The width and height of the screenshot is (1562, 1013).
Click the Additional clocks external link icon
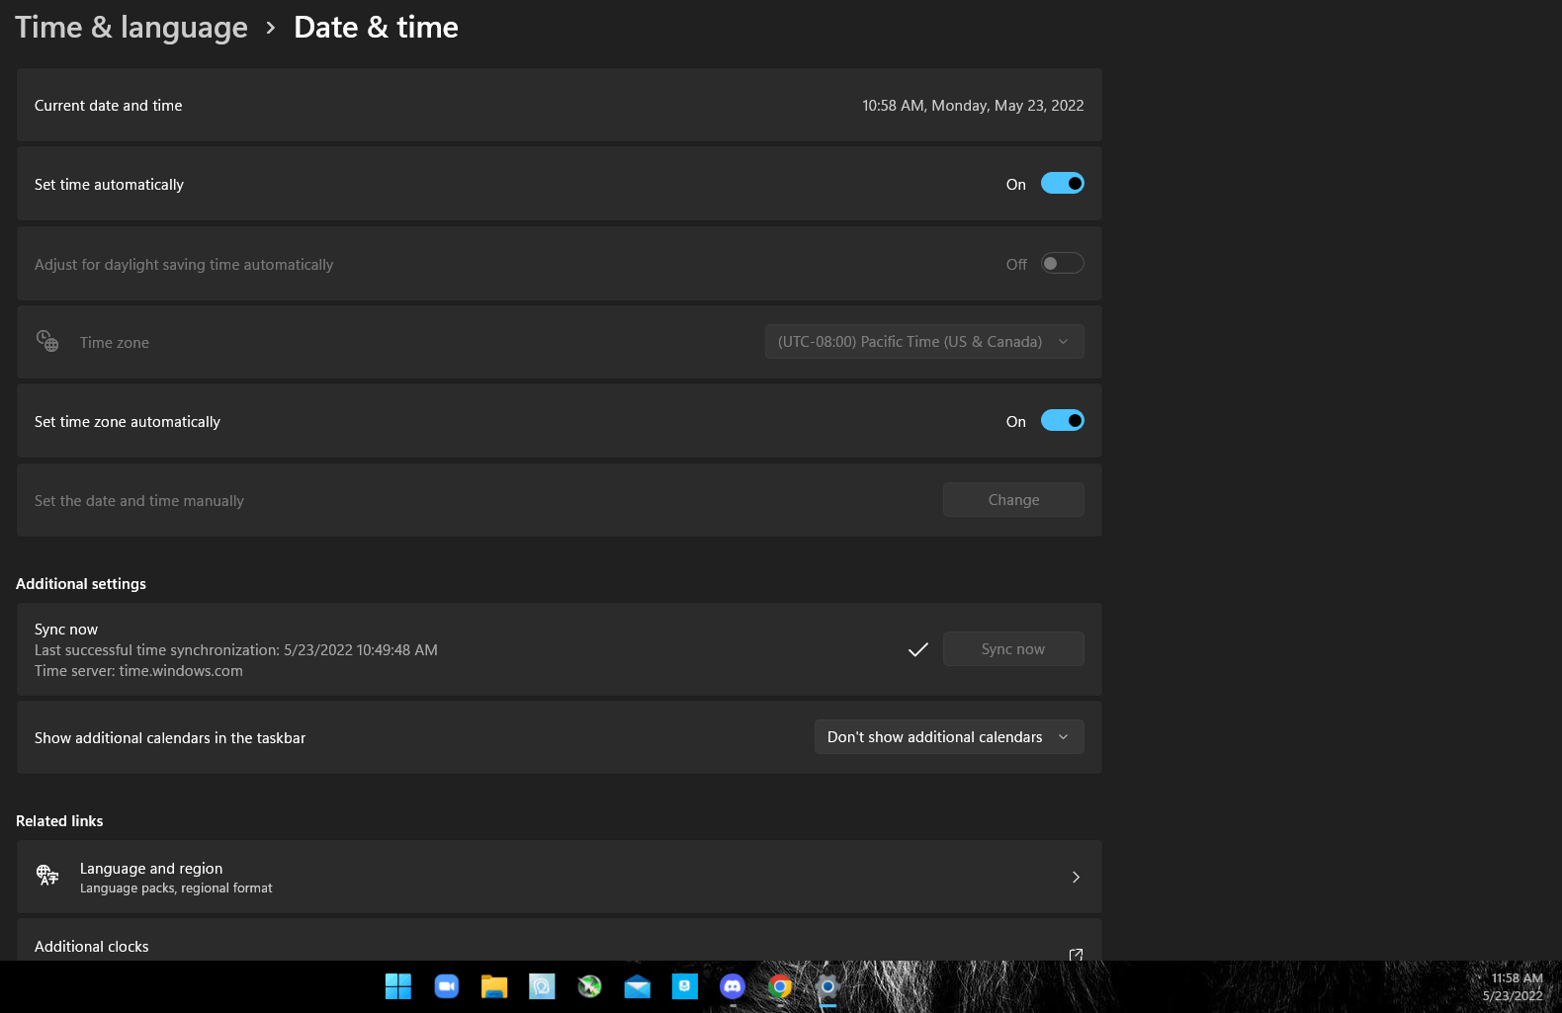click(x=1076, y=954)
